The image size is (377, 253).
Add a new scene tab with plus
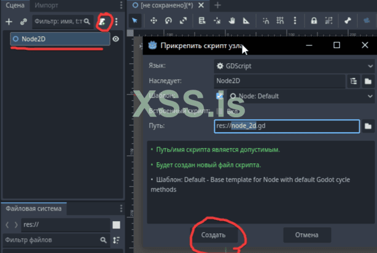pyautogui.click(x=217, y=5)
